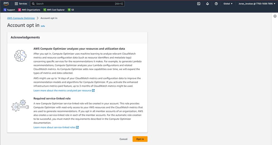Expand the Global region dropdown
Image resolution: width=278 pixels, height=145 pixels.
(228, 4)
